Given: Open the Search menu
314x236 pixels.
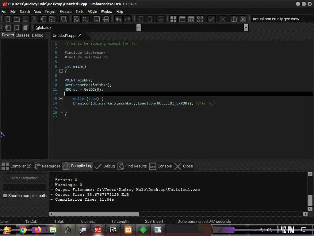Looking at the screenshot, I should [x=25, y=12].
